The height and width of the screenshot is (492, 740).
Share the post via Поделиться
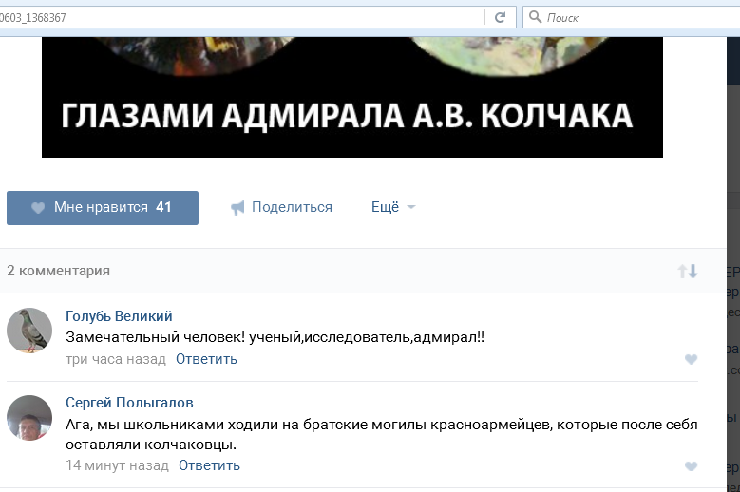point(281,207)
